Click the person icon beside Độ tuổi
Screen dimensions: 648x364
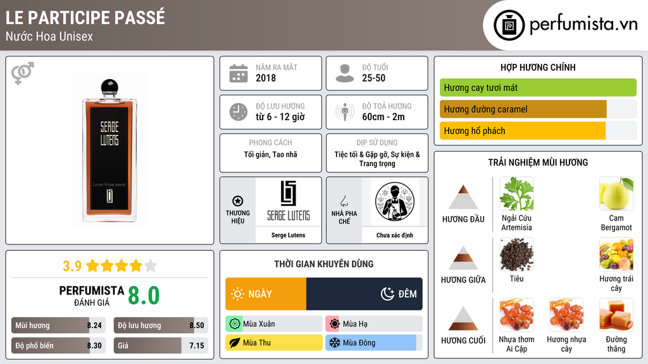coord(345,73)
